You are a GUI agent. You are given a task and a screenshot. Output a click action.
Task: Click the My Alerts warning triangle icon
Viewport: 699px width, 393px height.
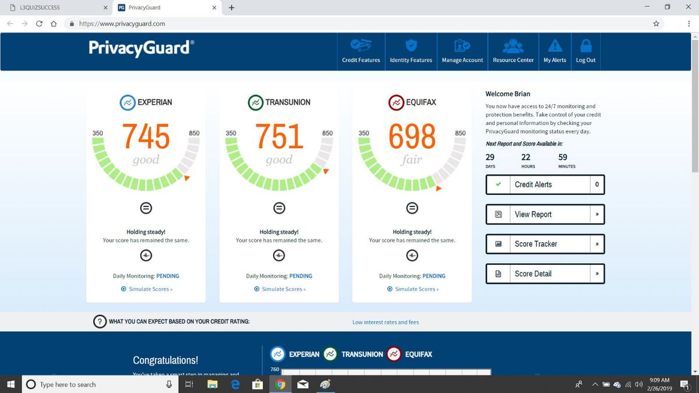pos(555,45)
